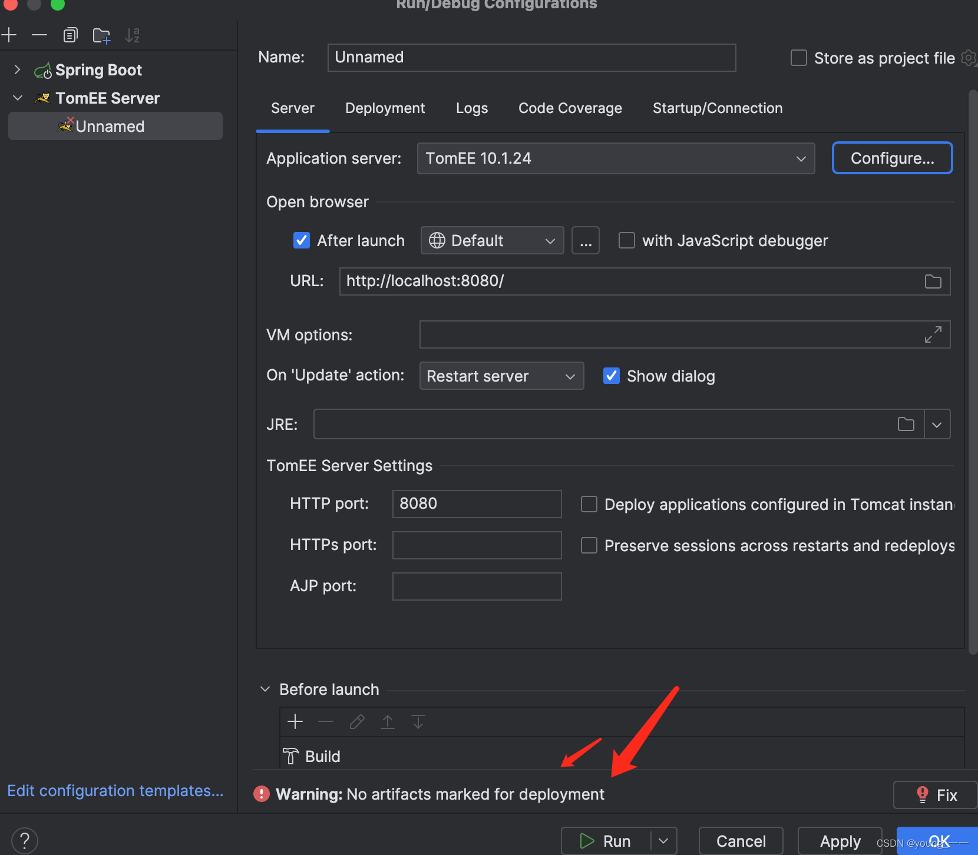Collapse the TomEE Server tree node
Image resolution: width=978 pixels, height=855 pixels.
click(18, 98)
